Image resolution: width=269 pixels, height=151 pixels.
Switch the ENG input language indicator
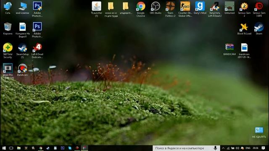click(x=248, y=148)
